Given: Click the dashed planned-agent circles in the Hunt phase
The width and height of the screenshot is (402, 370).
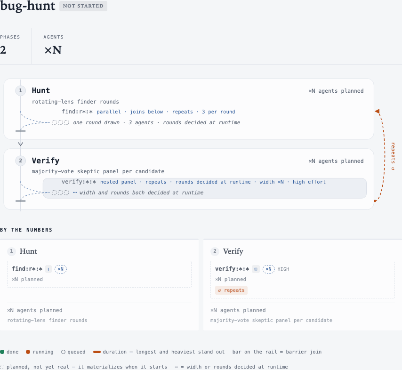Looking at the screenshot, I should (x=60, y=122).
